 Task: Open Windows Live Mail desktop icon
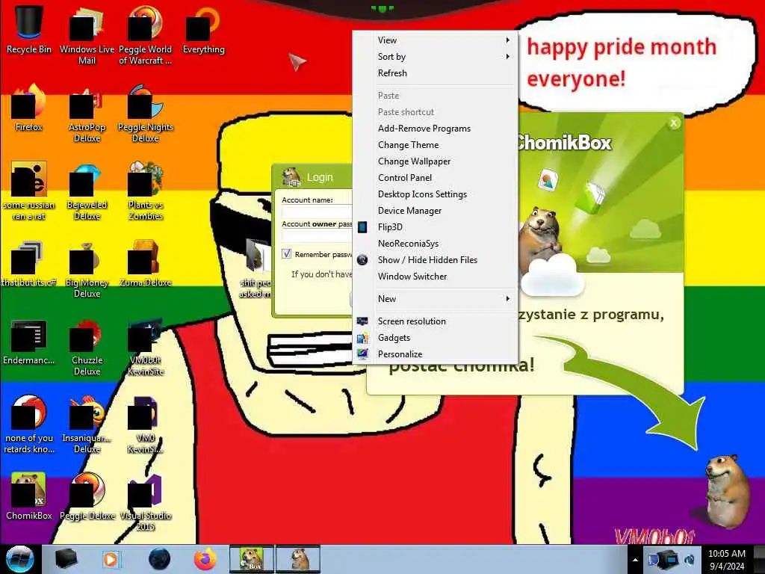(x=87, y=34)
